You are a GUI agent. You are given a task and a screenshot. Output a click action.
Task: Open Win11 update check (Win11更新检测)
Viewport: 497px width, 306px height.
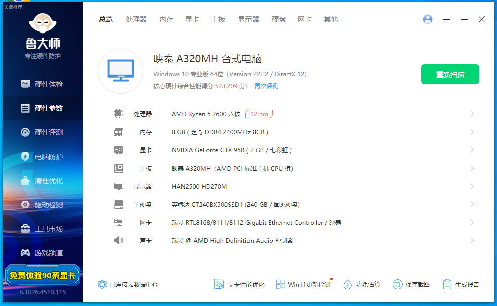tap(303, 284)
